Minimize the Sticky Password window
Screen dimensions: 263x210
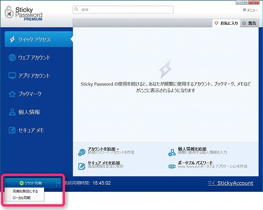click(x=239, y=2)
